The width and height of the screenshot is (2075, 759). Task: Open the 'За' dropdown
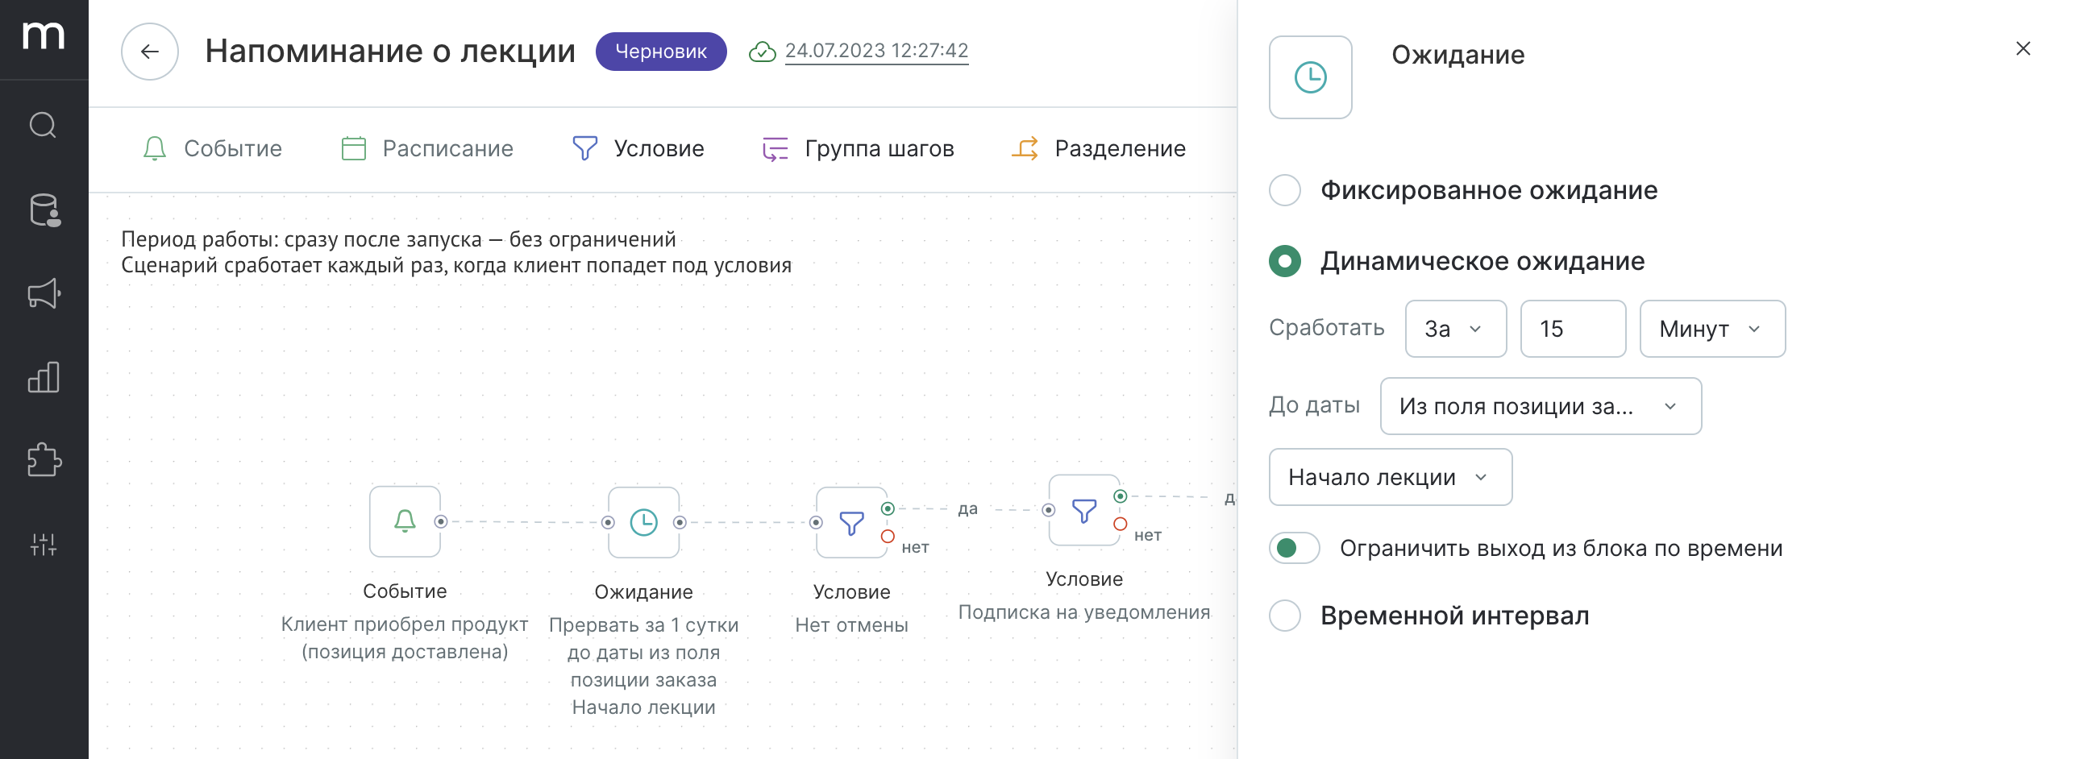(x=1456, y=329)
